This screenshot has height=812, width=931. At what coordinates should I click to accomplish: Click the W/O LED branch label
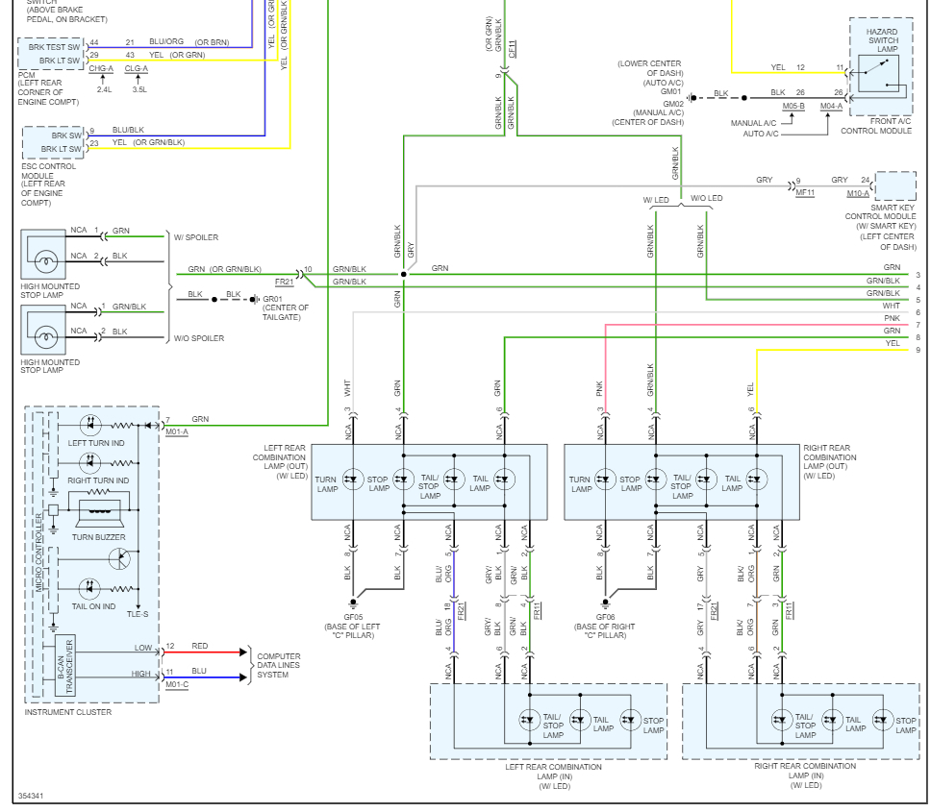tap(707, 198)
